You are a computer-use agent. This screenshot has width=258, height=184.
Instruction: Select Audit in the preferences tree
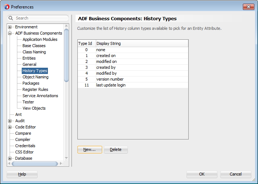[20, 121]
